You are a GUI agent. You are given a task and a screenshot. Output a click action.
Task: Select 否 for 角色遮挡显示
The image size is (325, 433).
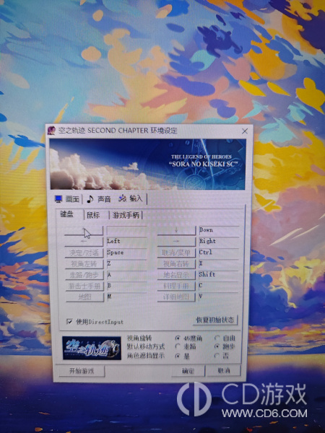click(x=217, y=356)
